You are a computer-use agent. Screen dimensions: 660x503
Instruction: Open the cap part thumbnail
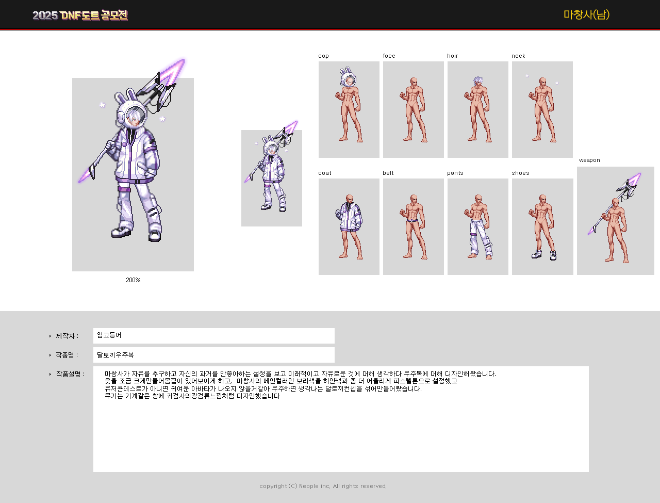(349, 109)
